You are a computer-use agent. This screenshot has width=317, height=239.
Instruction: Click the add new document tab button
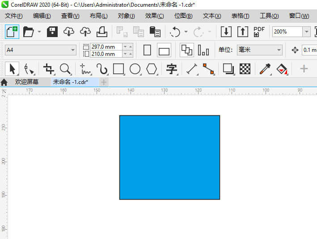pyautogui.click(x=104, y=82)
